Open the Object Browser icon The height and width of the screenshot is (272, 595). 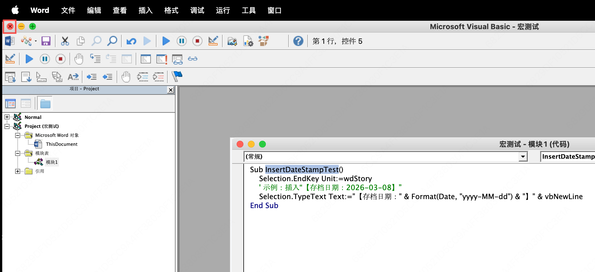tap(264, 41)
